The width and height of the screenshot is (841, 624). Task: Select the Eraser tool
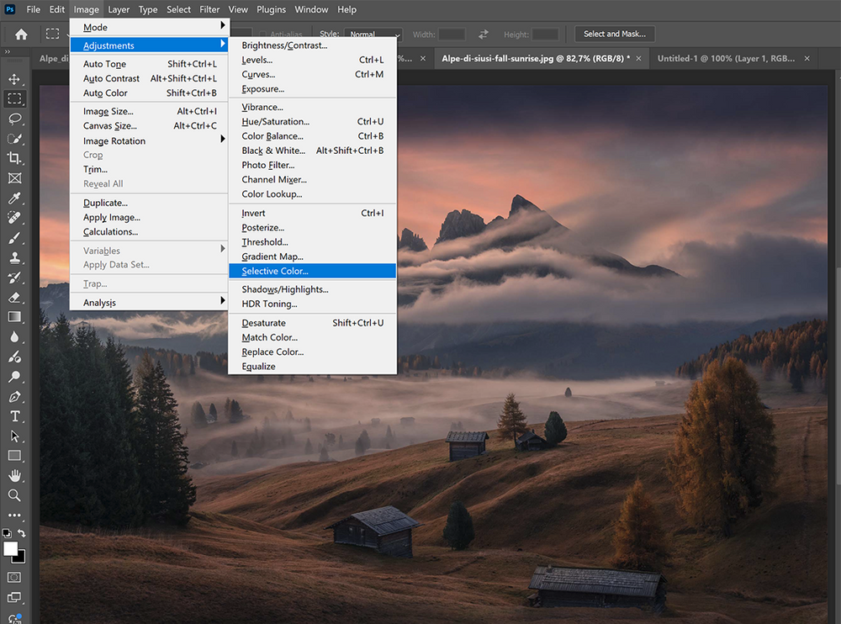pos(14,297)
